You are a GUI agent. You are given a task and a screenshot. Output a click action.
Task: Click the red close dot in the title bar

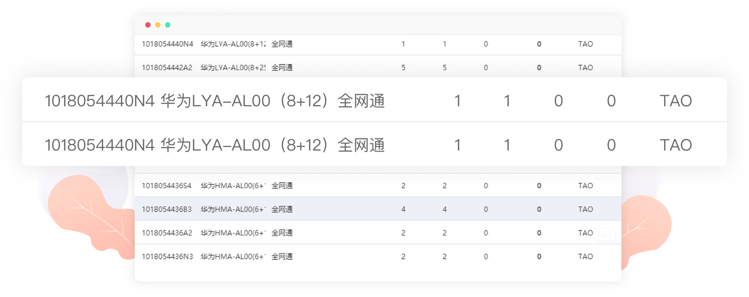click(x=148, y=25)
